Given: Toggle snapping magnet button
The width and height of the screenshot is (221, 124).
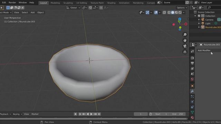Looking at the screenshot, I should (x=90, y=8).
